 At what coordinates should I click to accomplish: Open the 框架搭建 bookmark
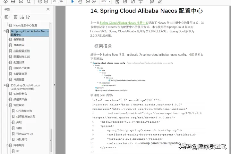click(x=19, y=39)
